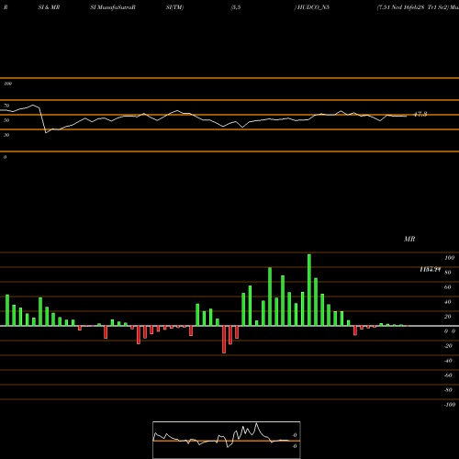Click the '50' level label on RSI panel
Image resolution: width=459 pixels, height=459 pixels.
click(x=6, y=120)
